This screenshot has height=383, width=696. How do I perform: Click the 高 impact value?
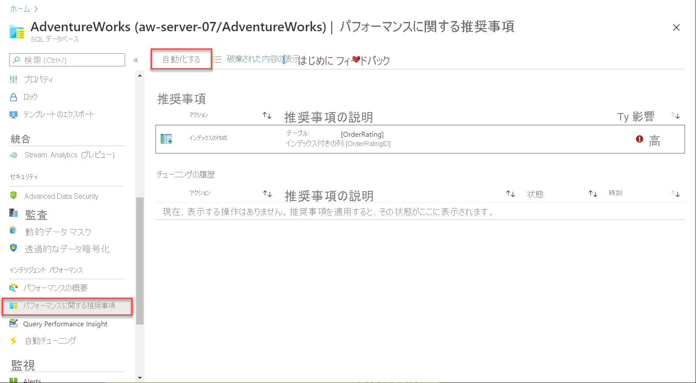(655, 141)
